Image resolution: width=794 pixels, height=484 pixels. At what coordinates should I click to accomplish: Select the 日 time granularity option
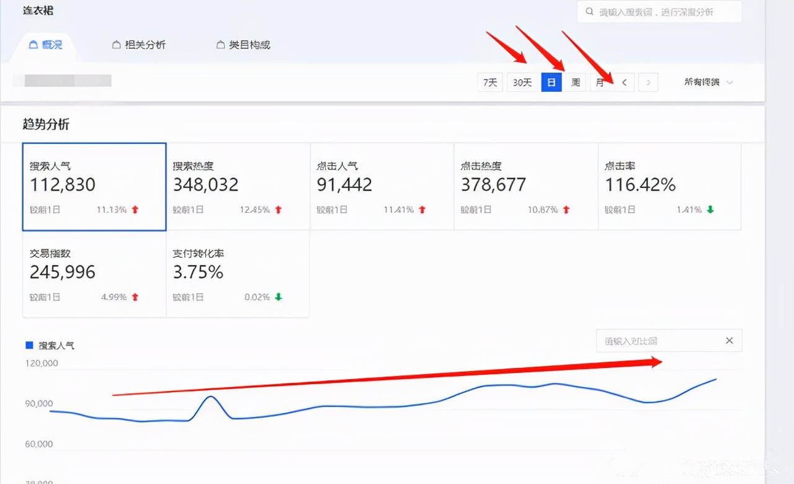(551, 82)
